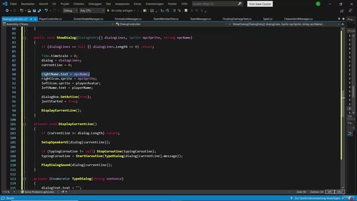Click the Undo arrow icon
Screen dimensions: 357x201
pos(46,11)
